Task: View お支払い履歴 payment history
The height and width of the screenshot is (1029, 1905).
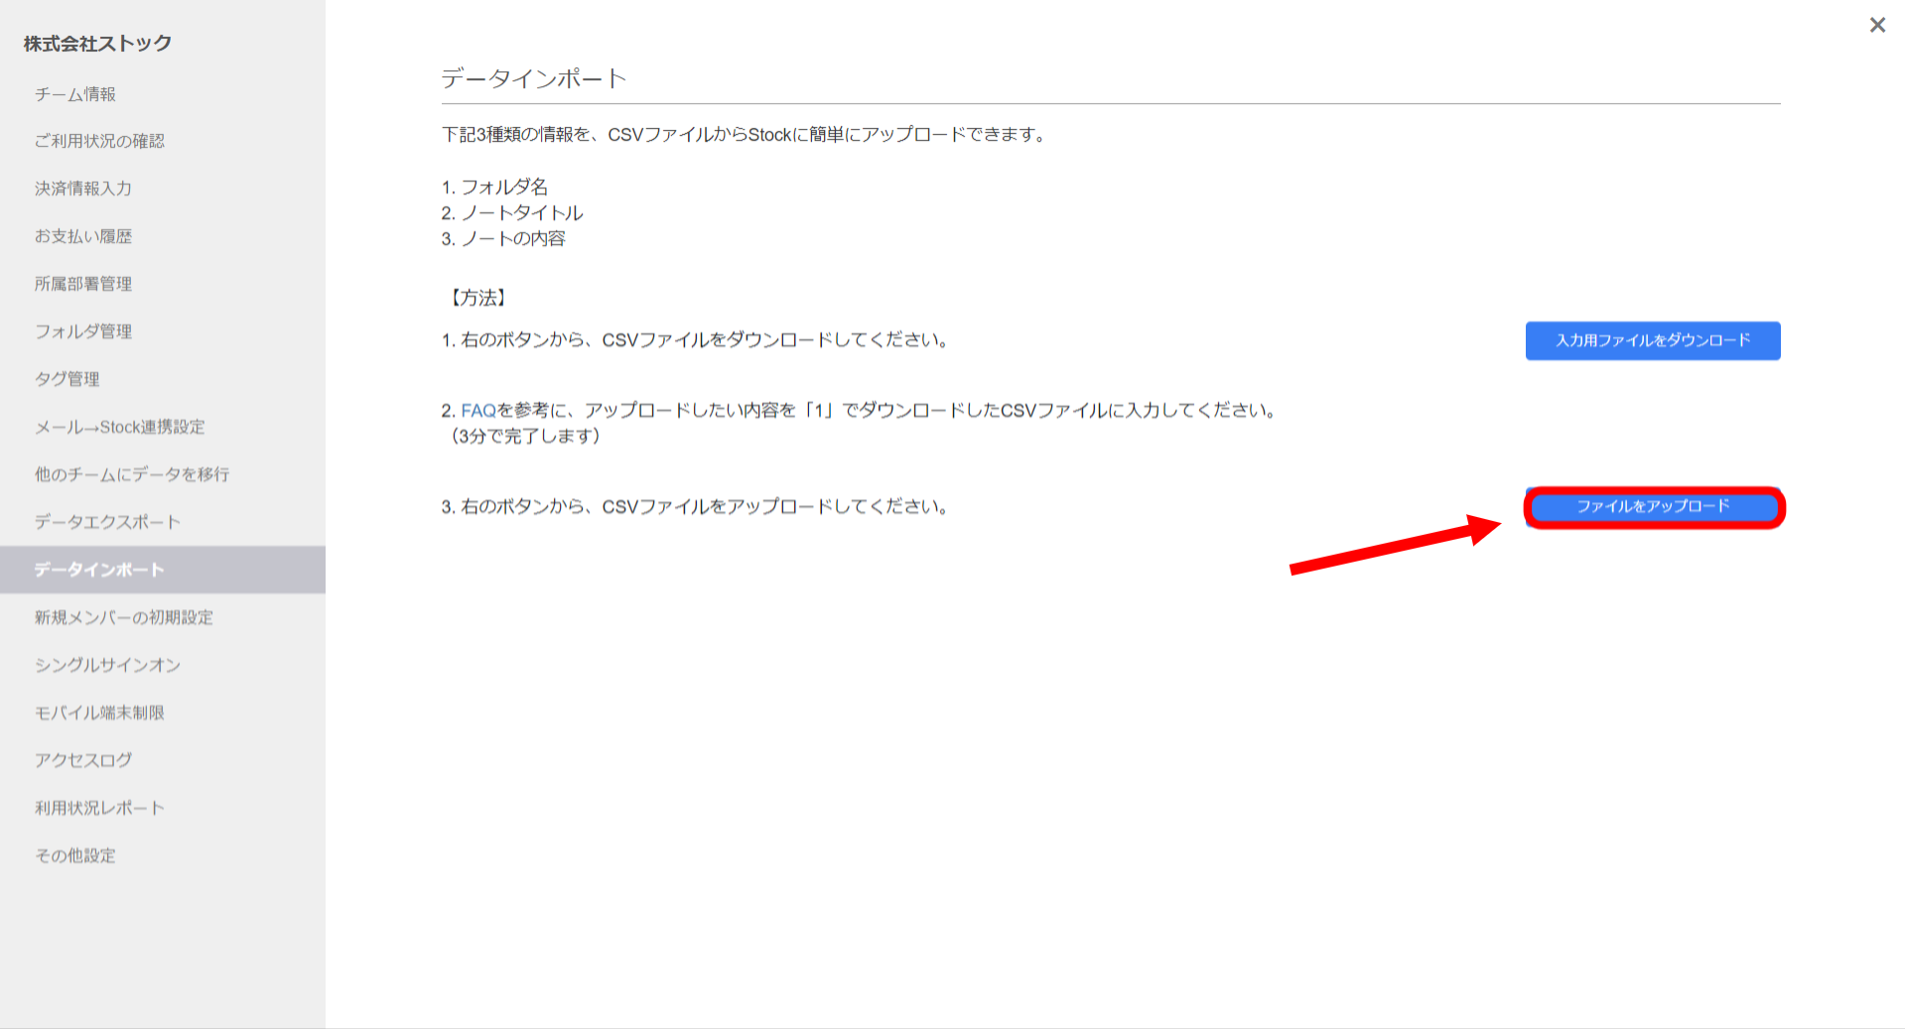Action: click(83, 235)
